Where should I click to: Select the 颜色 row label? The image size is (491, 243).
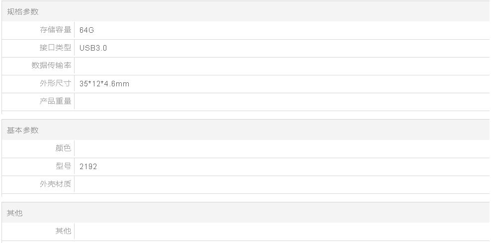(x=63, y=148)
